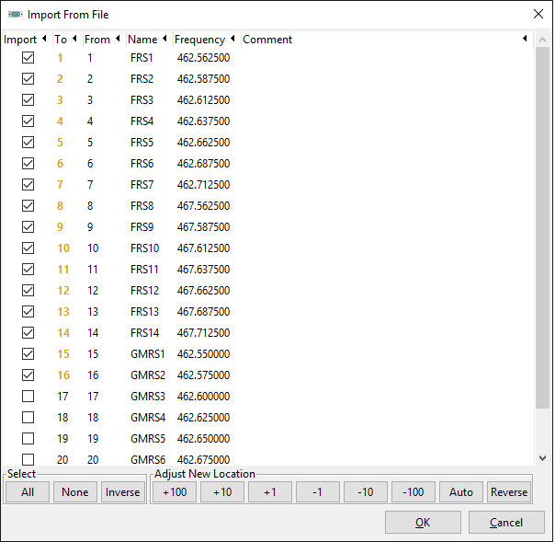The width and height of the screenshot is (555, 542).
Task: Click the scrollbar down arrow
Action: point(542,458)
